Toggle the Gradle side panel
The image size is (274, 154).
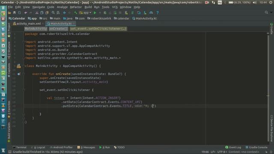pyautogui.click(x=272, y=29)
